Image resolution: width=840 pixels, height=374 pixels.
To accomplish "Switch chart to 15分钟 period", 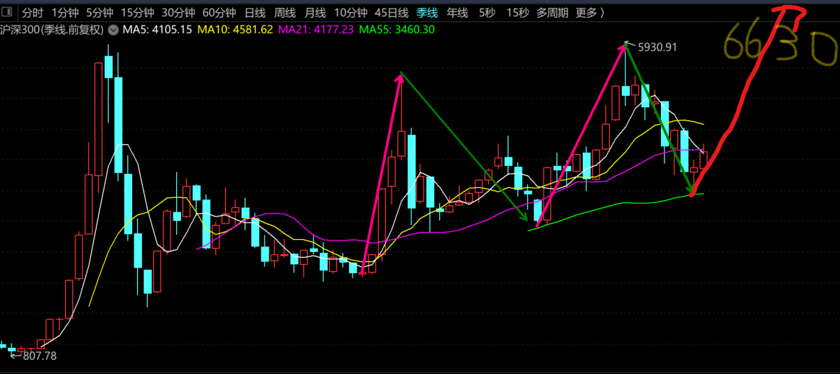I will point(137,13).
